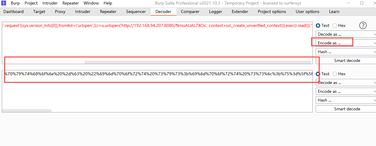This screenshot has height=146, width=376.
Task: Expand second panel's Encode as dropdown
Action: (346, 91)
